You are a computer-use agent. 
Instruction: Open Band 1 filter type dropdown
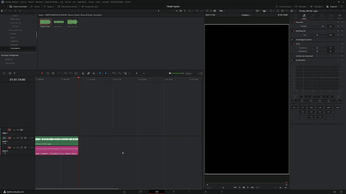pos(295,101)
